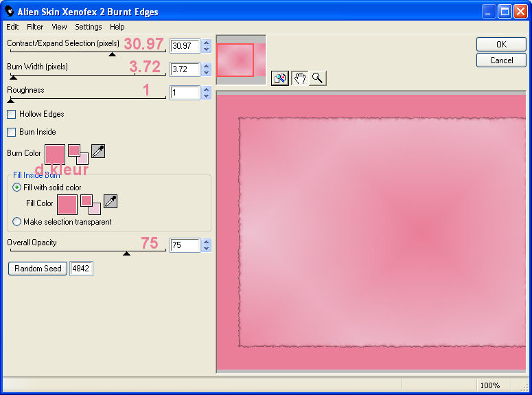Click the Cancel button
This screenshot has height=395, width=532.
pyautogui.click(x=501, y=60)
